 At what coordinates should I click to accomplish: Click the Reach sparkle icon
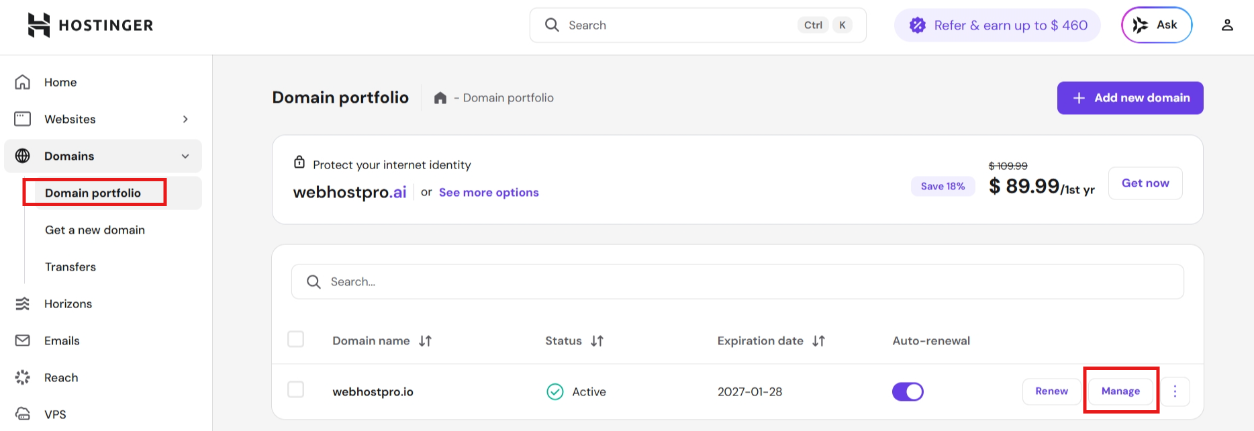tap(22, 377)
